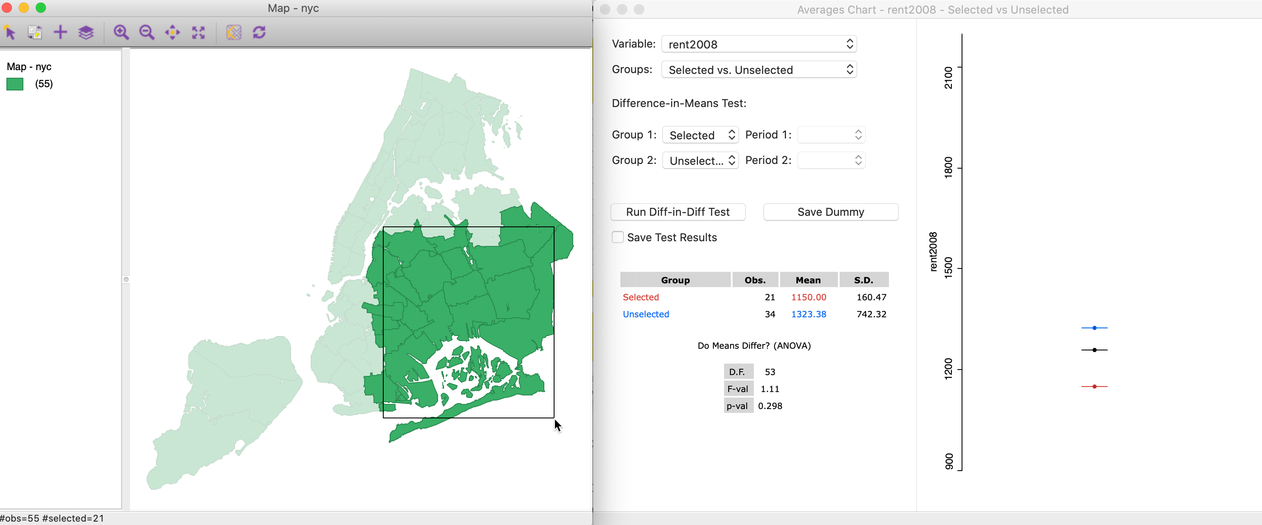Open the Groups Selected vs. Unselected dropdown
The height and width of the screenshot is (525, 1262).
tap(758, 70)
